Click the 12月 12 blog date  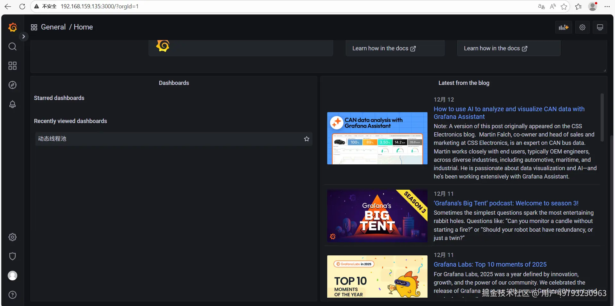point(444,100)
